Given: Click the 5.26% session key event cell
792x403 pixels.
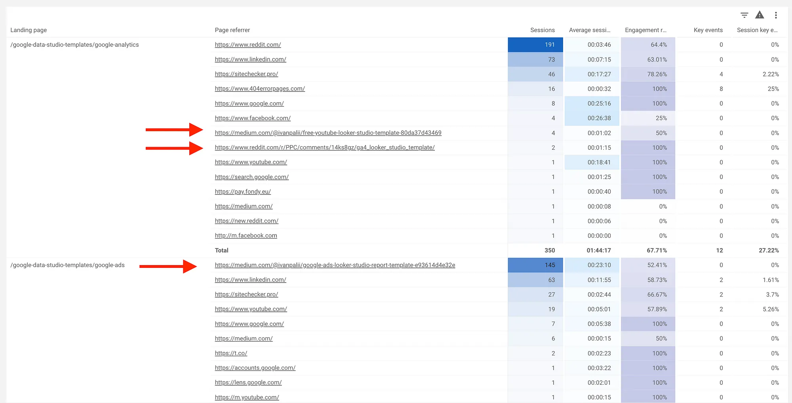Looking at the screenshot, I should 771,309.
